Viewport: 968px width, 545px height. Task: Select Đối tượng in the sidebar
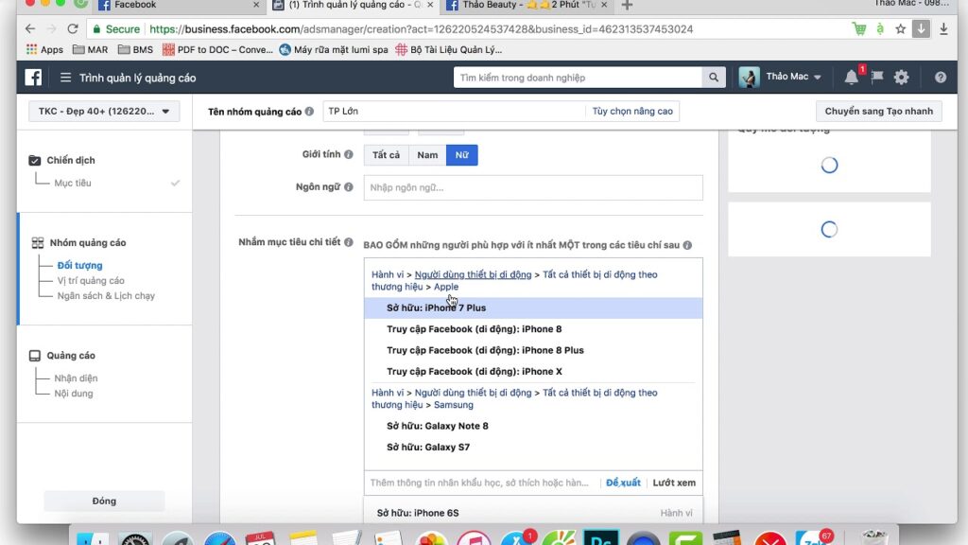coord(79,265)
